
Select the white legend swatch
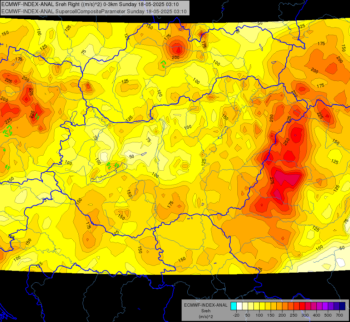coord(239,306)
